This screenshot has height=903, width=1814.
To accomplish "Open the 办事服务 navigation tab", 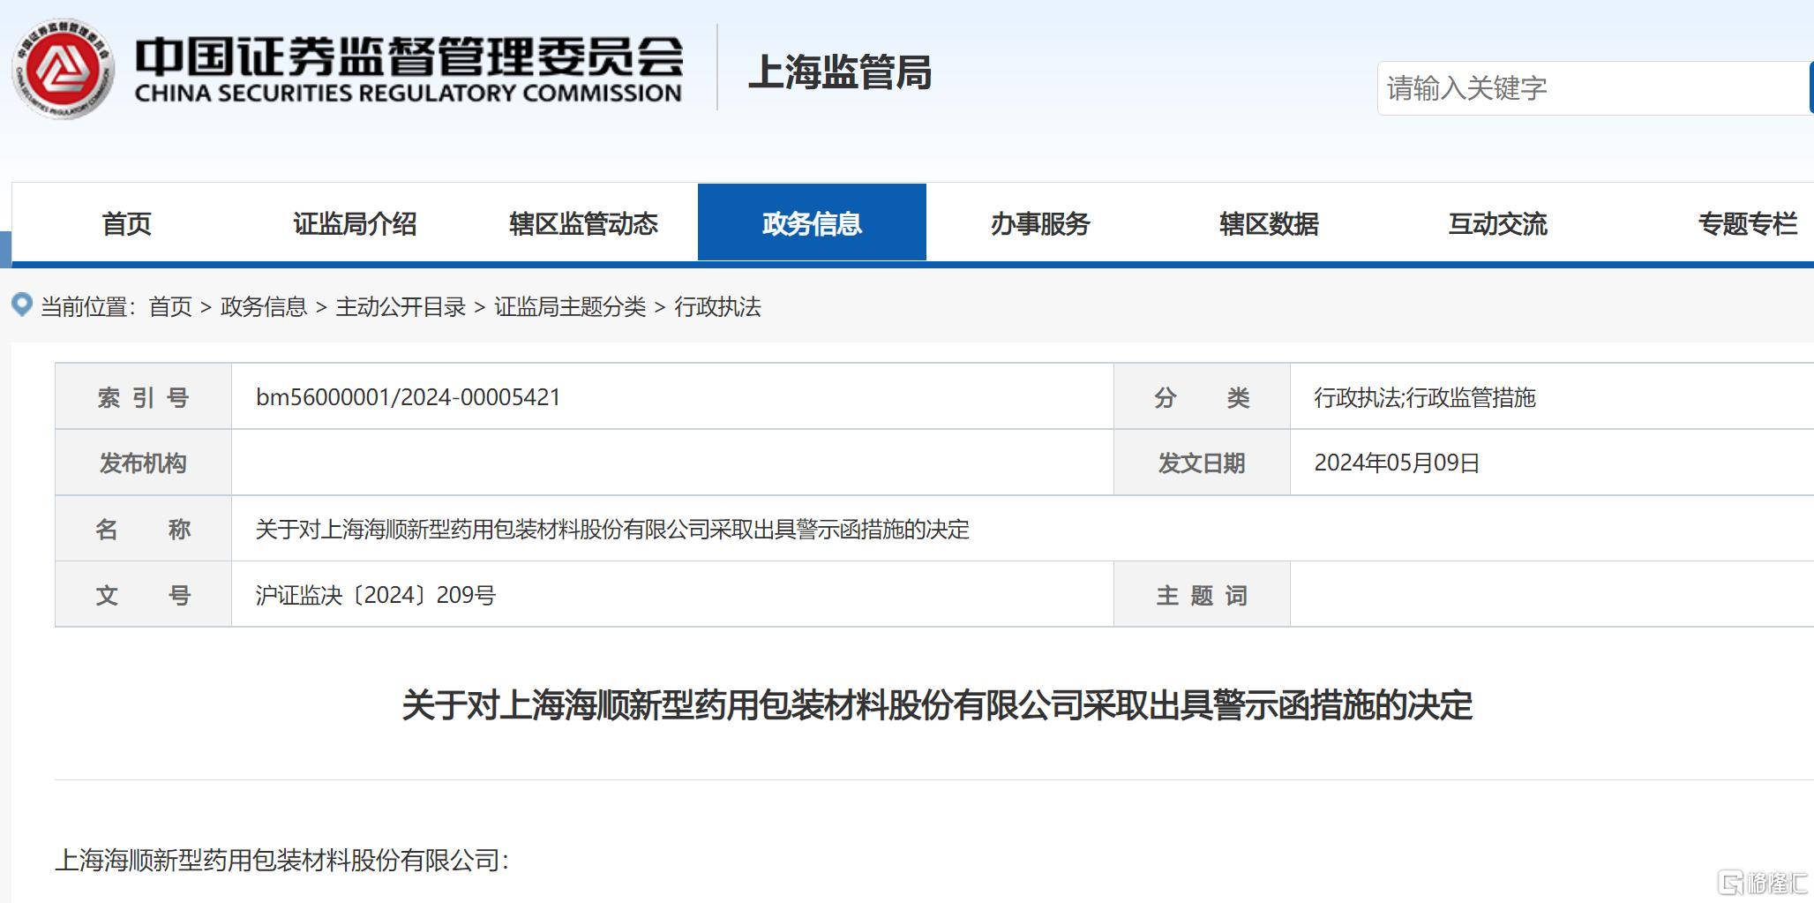I will pos(1040,223).
